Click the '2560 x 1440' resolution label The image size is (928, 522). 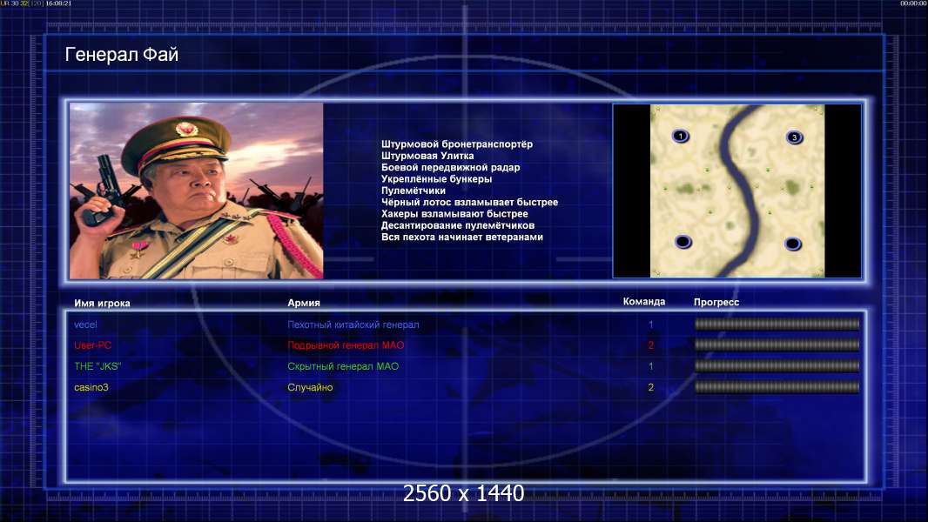[x=463, y=493]
